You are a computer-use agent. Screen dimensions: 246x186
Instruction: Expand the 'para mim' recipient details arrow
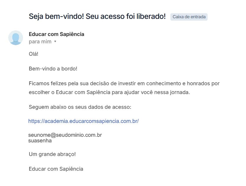tap(55, 42)
